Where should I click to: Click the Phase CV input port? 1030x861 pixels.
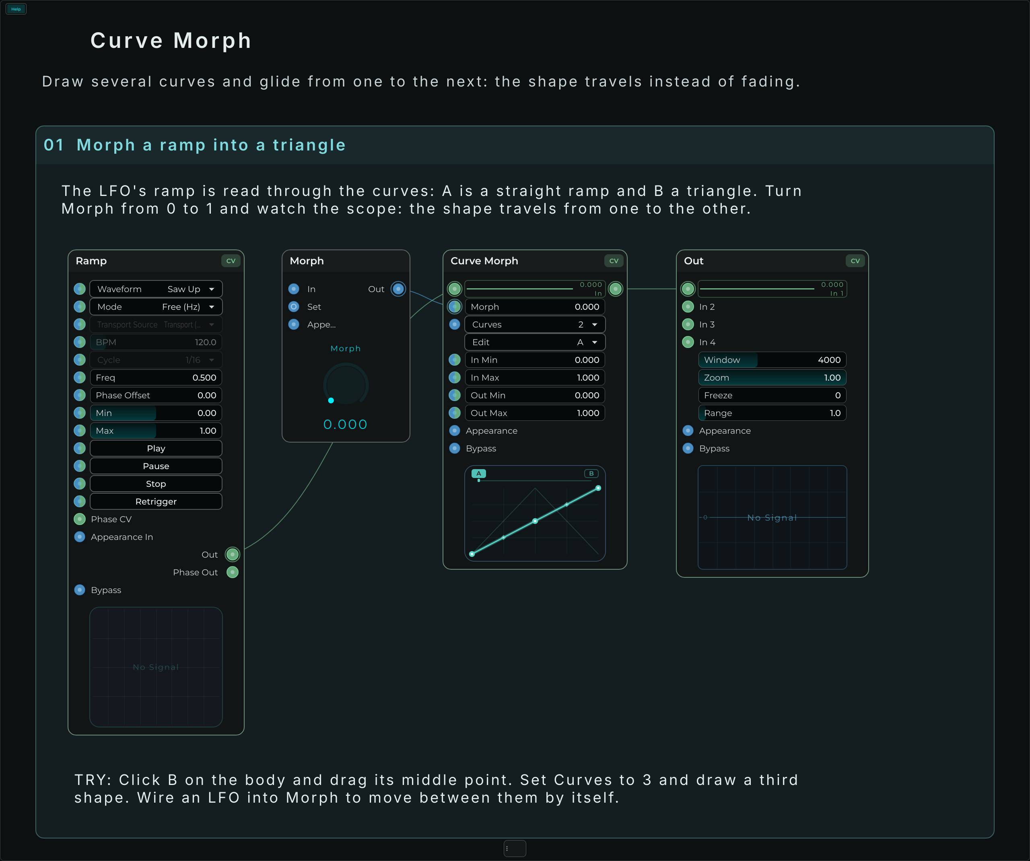click(x=79, y=519)
